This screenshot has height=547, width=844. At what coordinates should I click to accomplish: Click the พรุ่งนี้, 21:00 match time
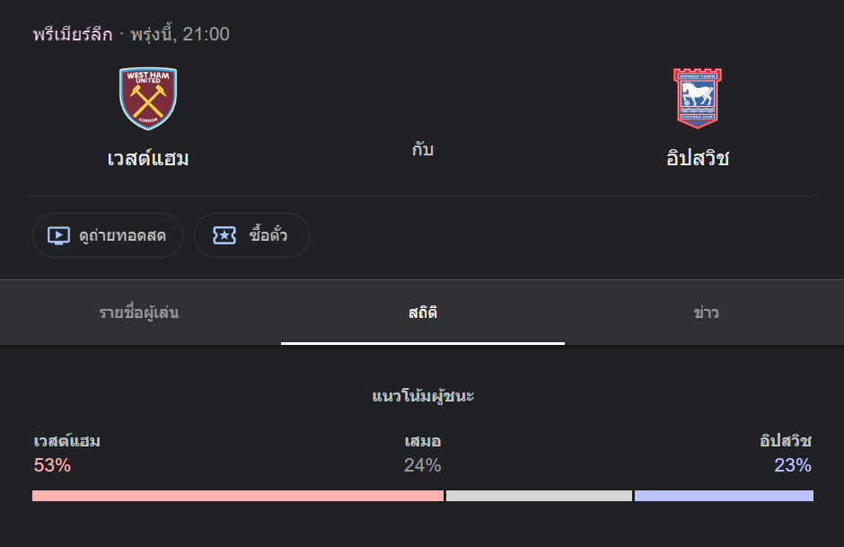pos(180,34)
